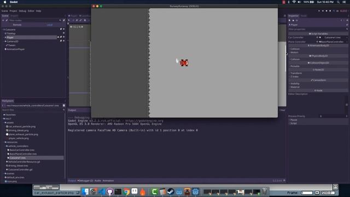Toggle visibility of the TileMap node
Screen dimensions: 350x197
[63, 33]
